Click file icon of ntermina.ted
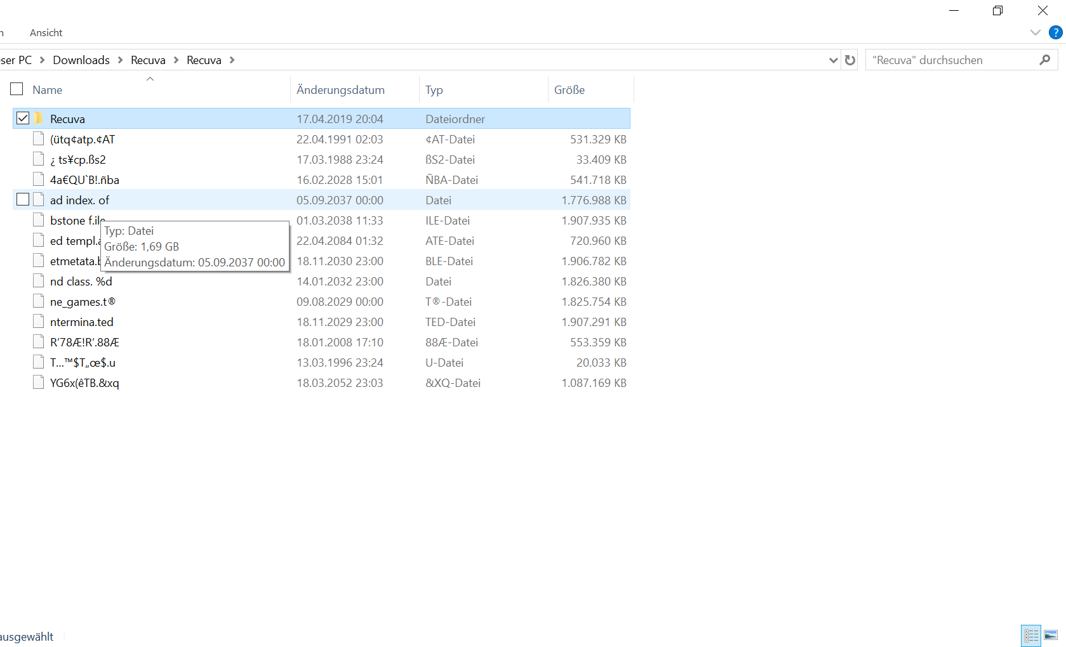 39,322
